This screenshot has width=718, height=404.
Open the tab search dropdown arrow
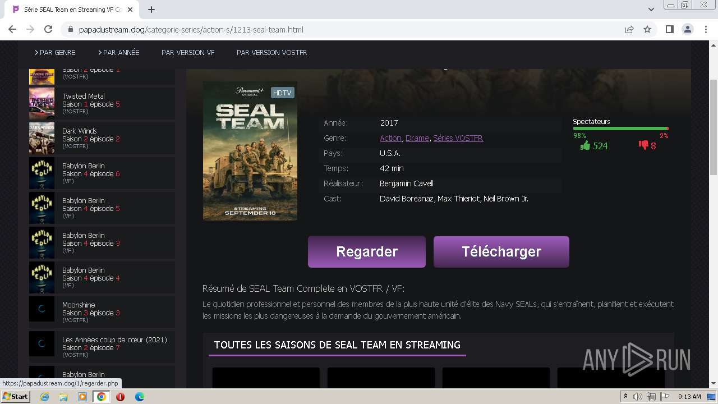[651, 10]
